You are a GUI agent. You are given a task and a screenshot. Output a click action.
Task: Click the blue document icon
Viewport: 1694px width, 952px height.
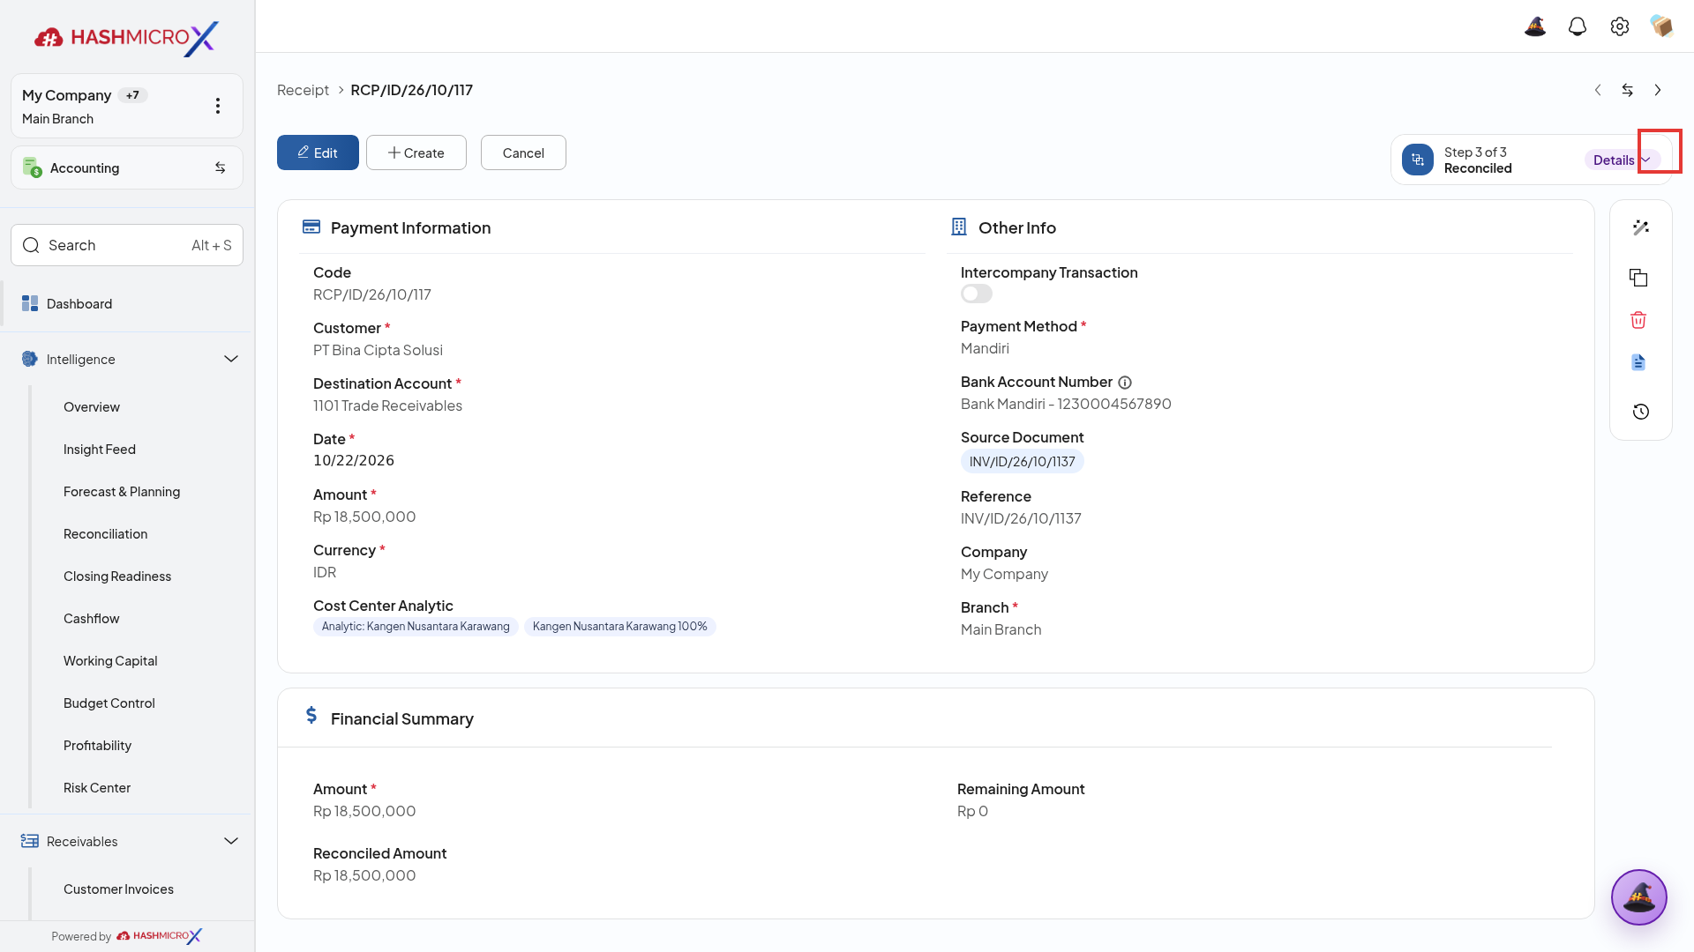pyautogui.click(x=1638, y=362)
